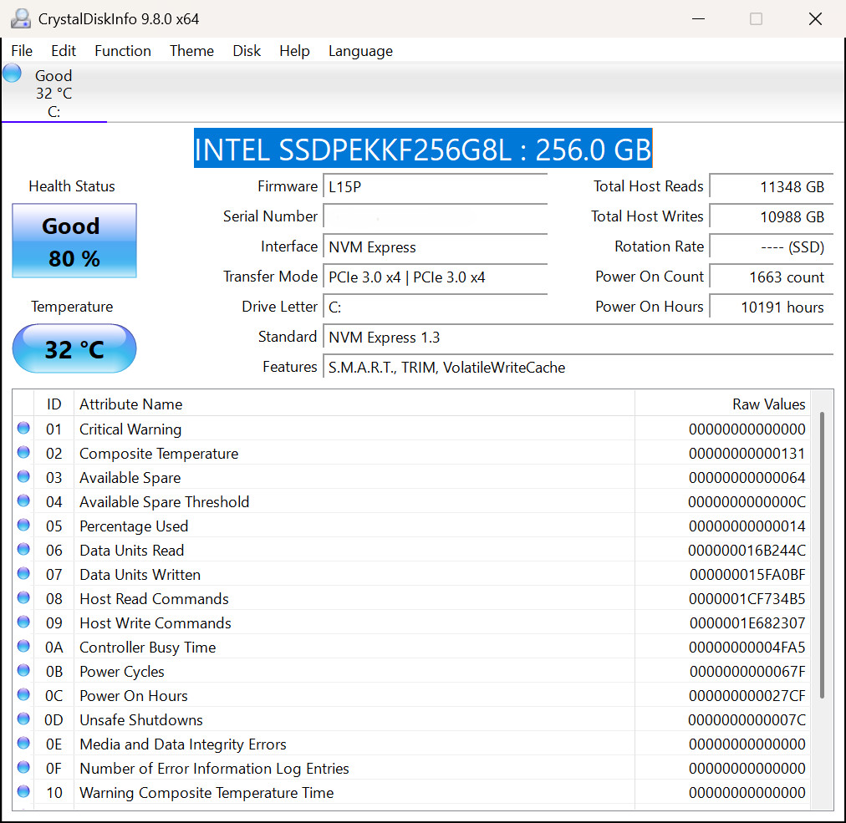Click Rotation Rate value ---- (SSD)

click(771, 247)
